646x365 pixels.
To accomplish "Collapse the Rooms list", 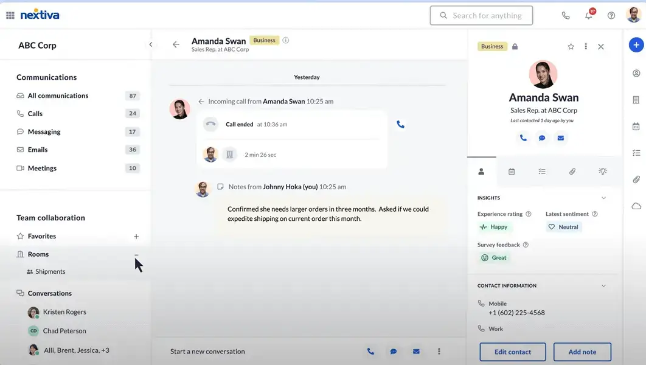I will click(x=136, y=254).
